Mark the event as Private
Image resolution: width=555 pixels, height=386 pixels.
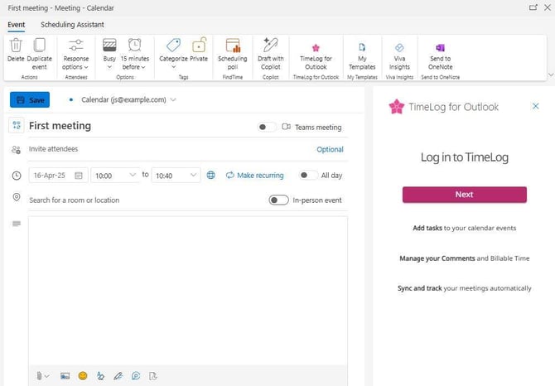click(x=199, y=46)
